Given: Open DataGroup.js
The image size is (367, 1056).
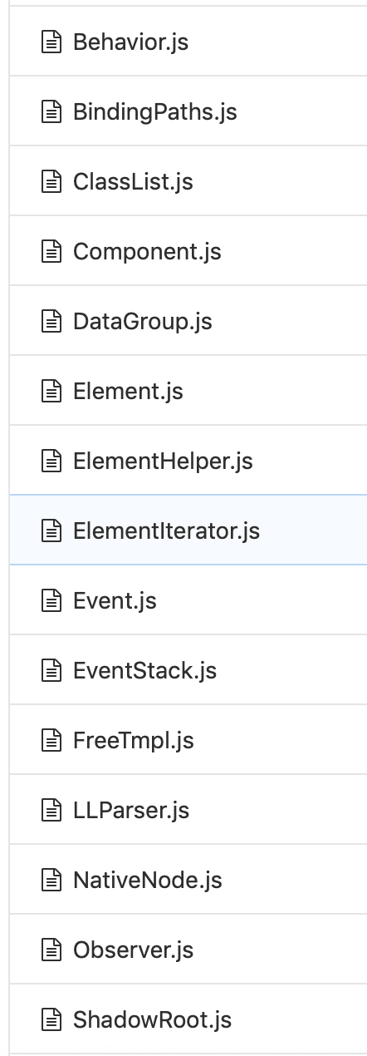Looking at the screenshot, I should coord(143,321).
